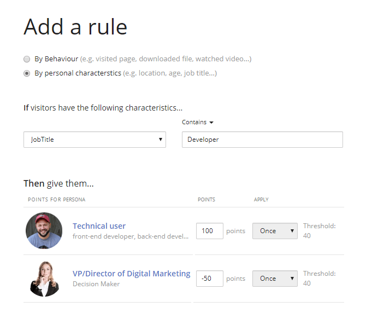Open the JobTitle characteristic dropdown
This screenshot has width=366, height=330.
tap(95, 140)
